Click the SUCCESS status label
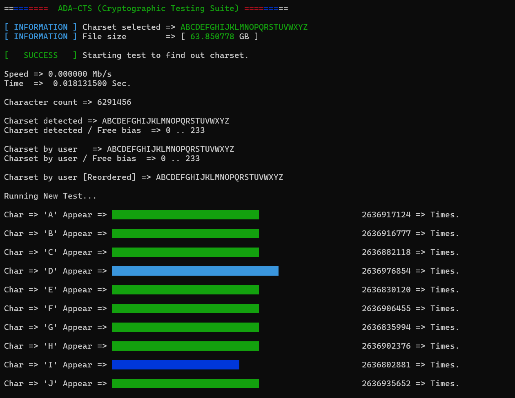This screenshot has height=398, width=515. click(40, 55)
